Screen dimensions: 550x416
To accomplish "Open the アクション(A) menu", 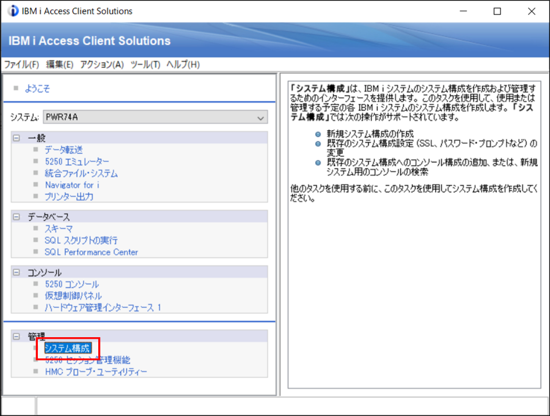I will [102, 65].
